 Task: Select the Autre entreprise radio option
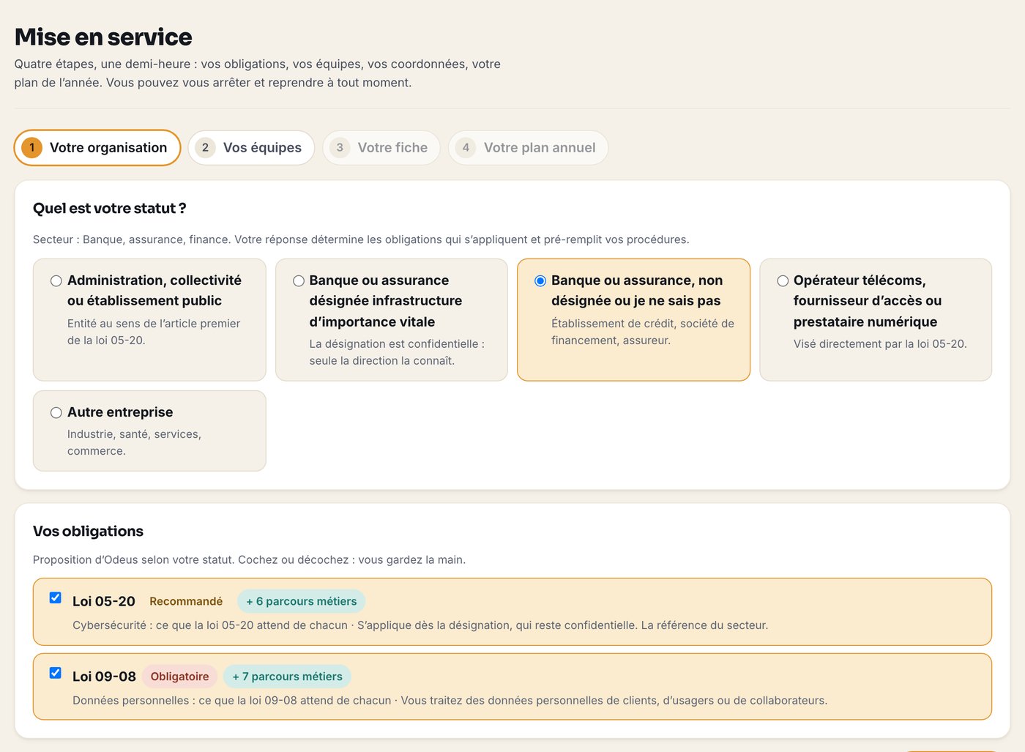coord(56,413)
